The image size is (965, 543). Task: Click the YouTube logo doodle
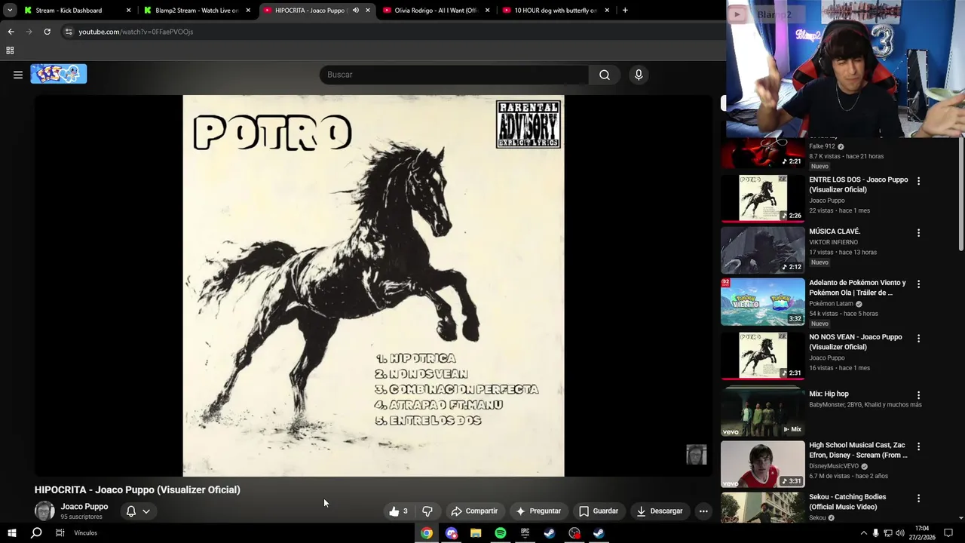pyautogui.click(x=59, y=74)
